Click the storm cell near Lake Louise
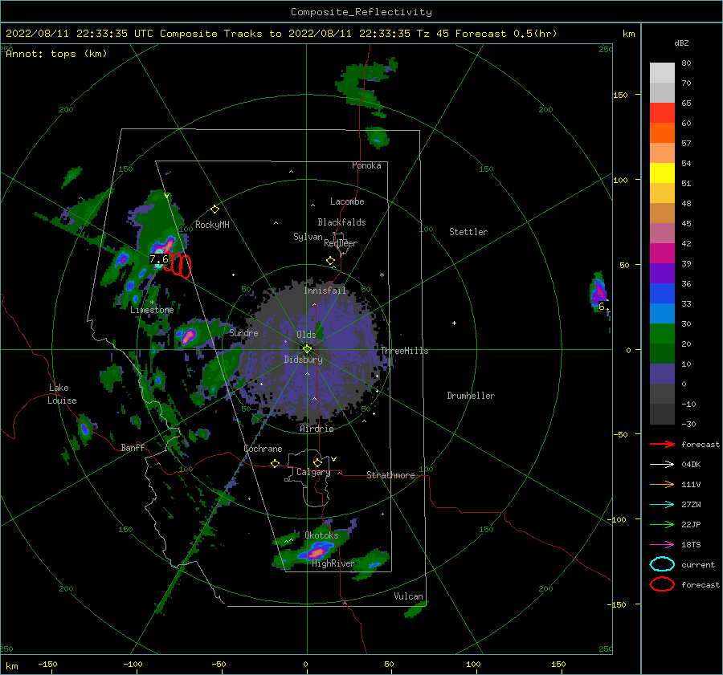Image resolution: width=723 pixels, height=675 pixels. [85, 429]
